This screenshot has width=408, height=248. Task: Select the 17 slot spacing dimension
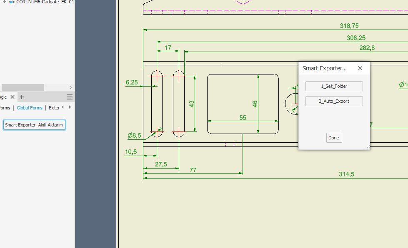[168, 48]
